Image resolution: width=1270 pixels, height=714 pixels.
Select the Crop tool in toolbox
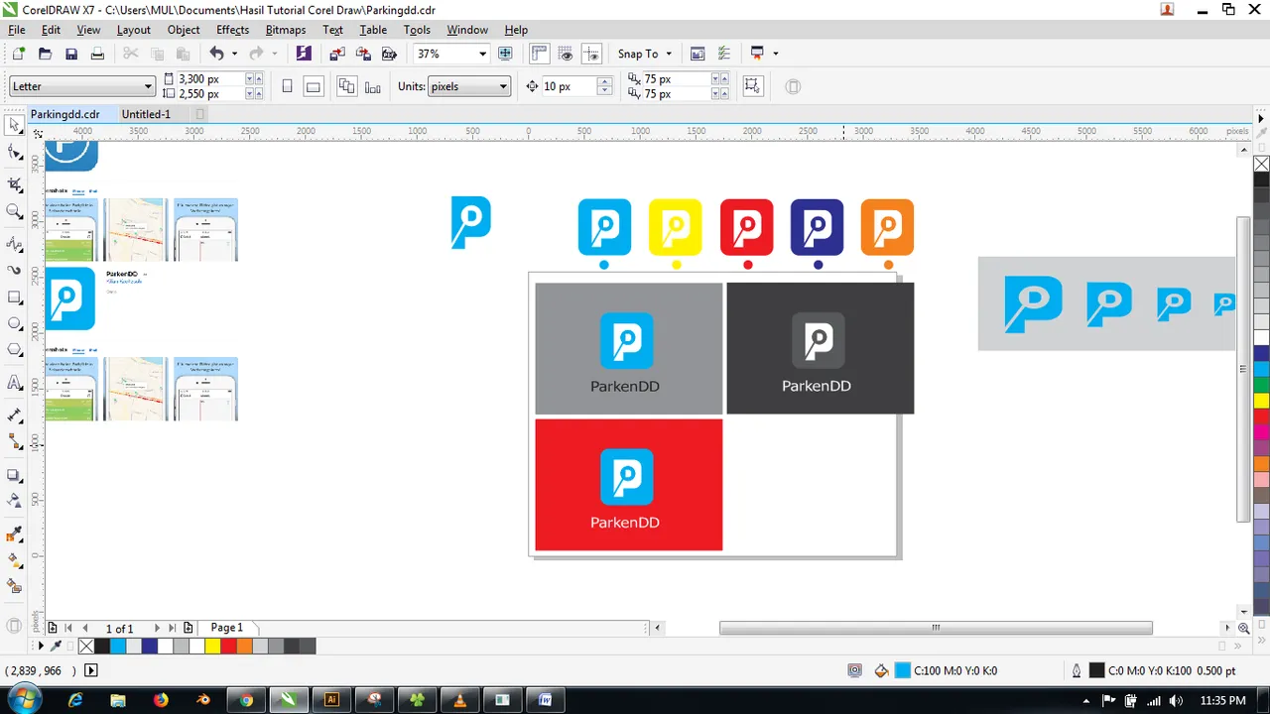point(14,184)
